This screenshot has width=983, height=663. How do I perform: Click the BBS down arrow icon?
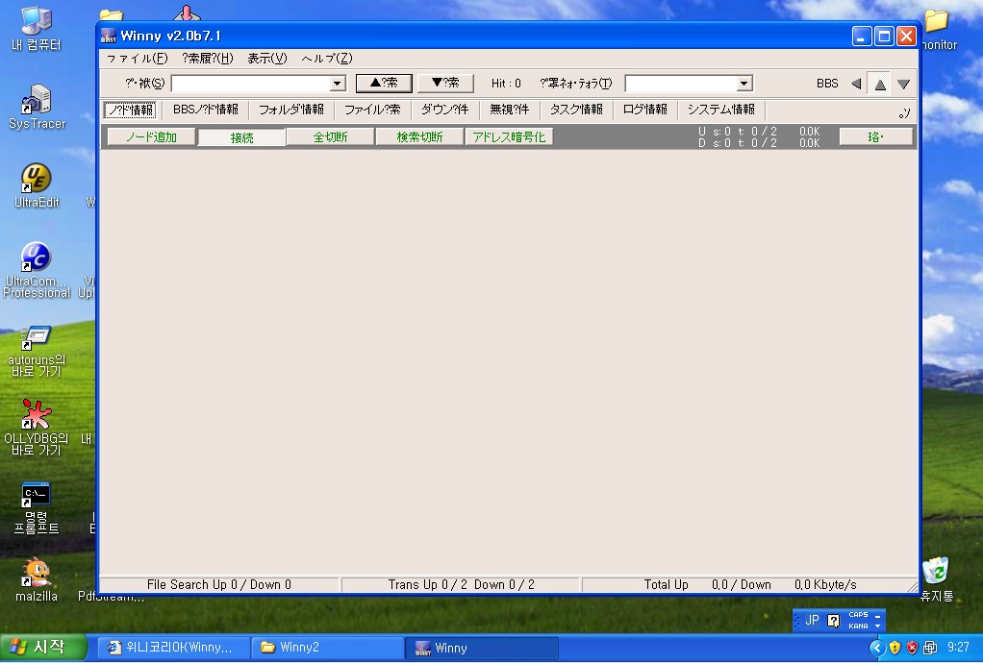[903, 84]
